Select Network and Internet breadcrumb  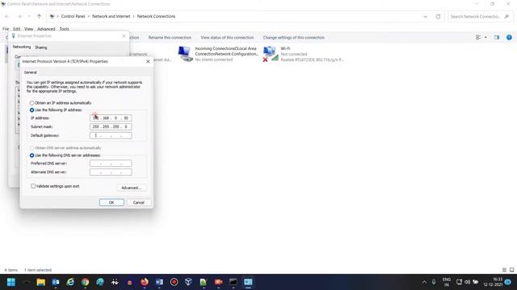coord(111,16)
